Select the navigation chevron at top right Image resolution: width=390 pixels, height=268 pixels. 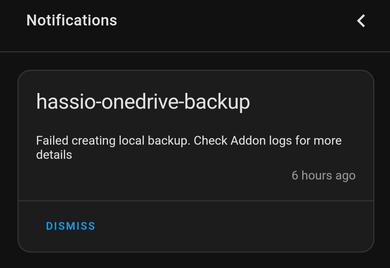tap(361, 21)
